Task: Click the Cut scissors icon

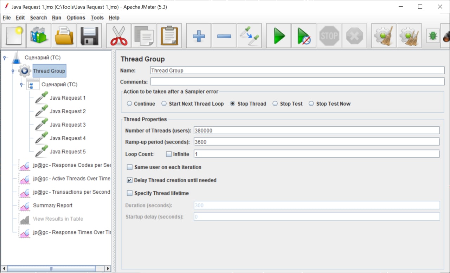Action: click(119, 35)
